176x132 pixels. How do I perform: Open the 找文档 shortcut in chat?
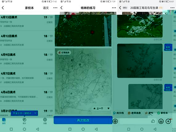pyautogui.click(x=118, y=113)
